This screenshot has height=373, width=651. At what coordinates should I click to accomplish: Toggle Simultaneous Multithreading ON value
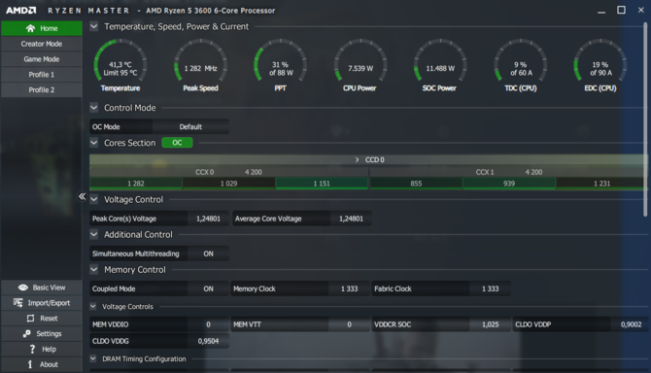(208, 254)
